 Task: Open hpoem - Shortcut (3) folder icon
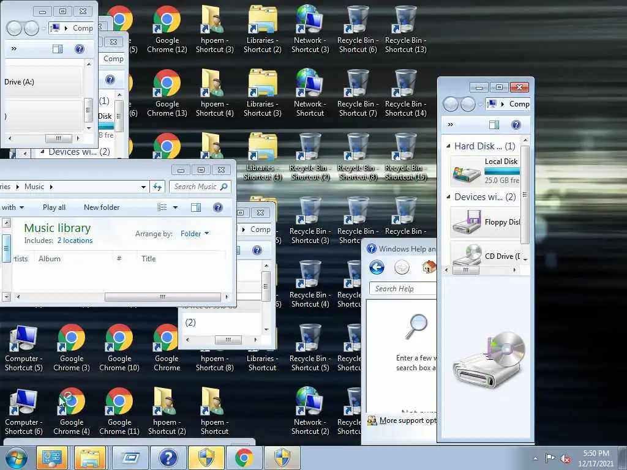coord(214,29)
